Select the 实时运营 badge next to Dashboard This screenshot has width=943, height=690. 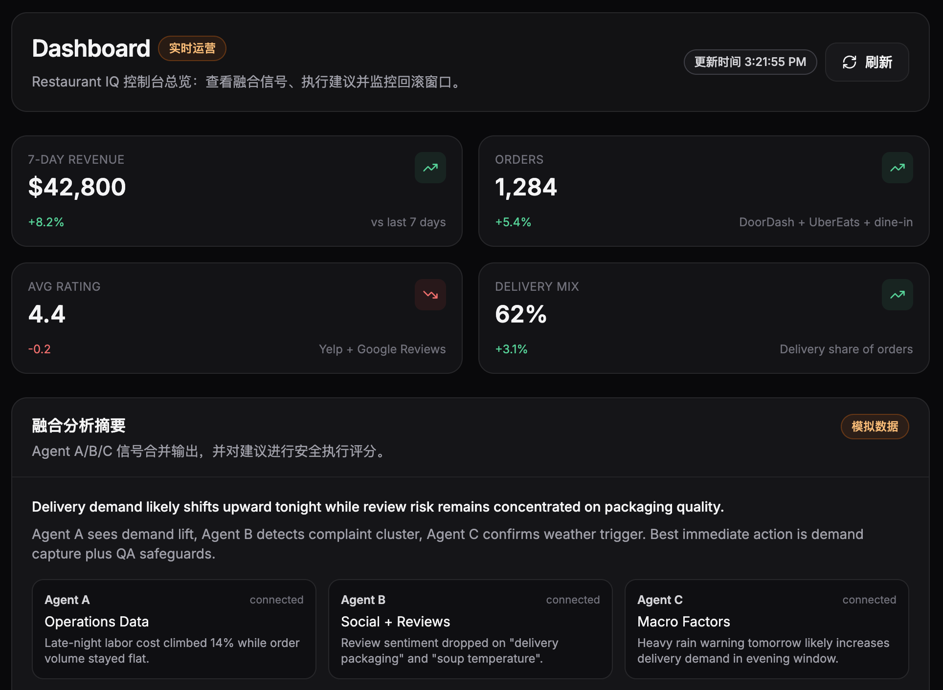click(x=192, y=48)
